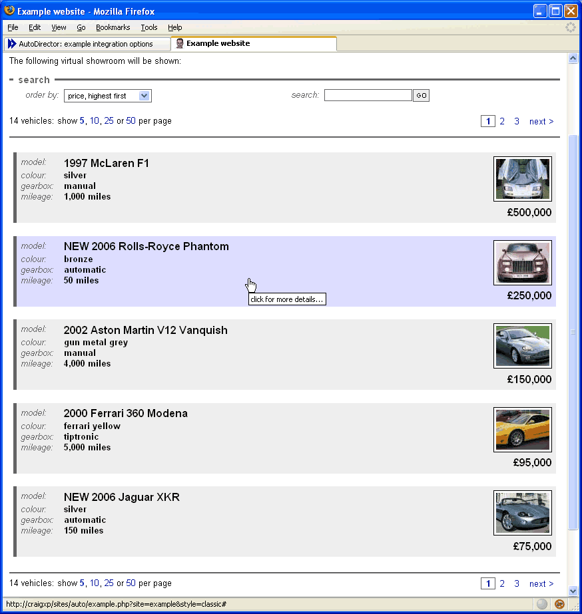Open the Tools menu
The height and width of the screenshot is (614, 582).
click(149, 27)
